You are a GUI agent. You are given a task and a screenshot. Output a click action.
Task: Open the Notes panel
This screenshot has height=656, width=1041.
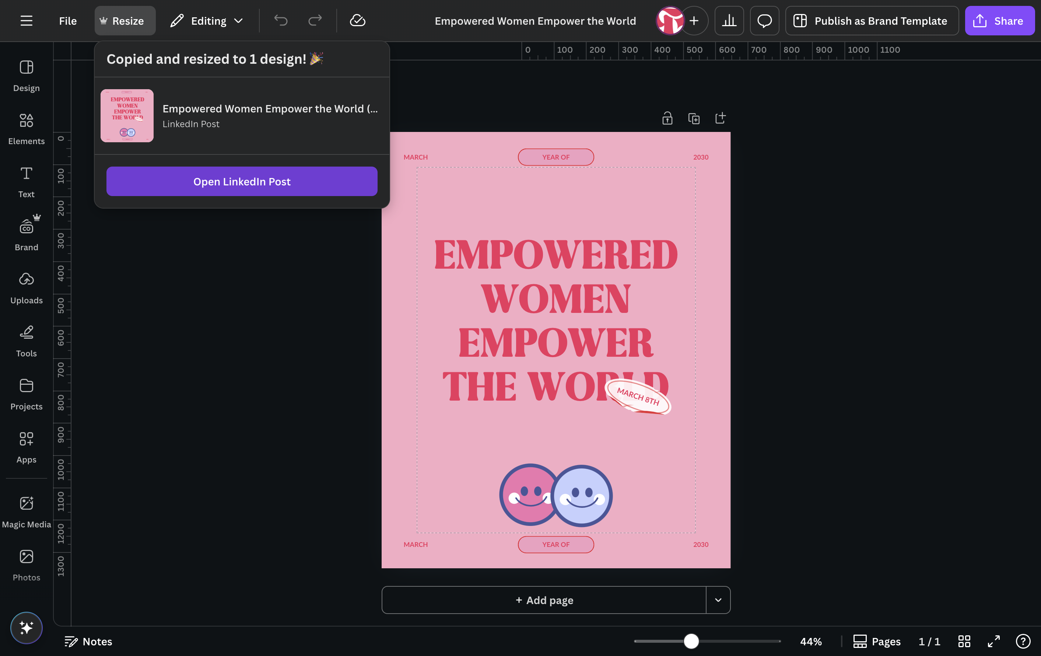click(x=88, y=641)
